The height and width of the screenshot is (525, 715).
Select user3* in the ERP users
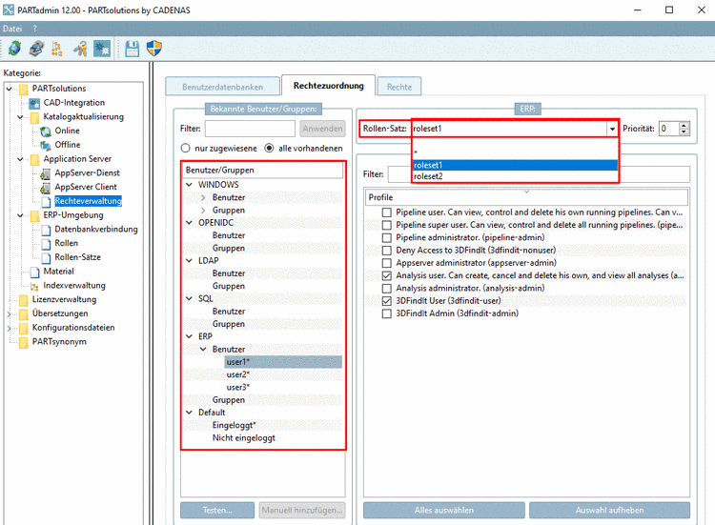(x=238, y=388)
